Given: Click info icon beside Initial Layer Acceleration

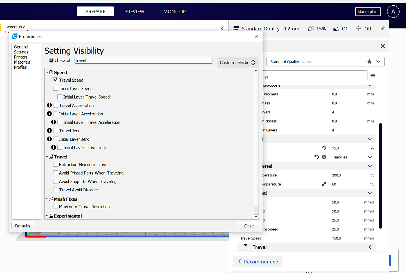Looking at the screenshot, I should pos(50,114).
